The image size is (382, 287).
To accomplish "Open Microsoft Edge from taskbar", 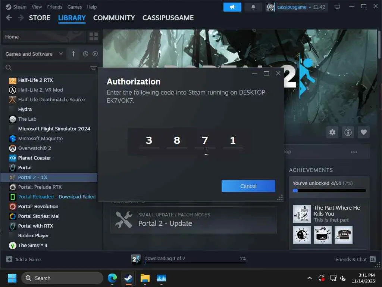I will (112, 278).
